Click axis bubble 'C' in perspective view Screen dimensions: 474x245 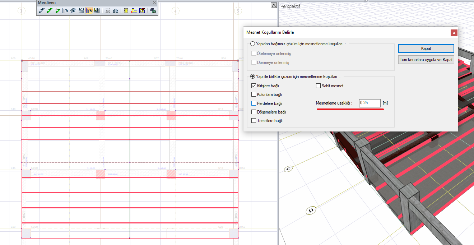[x=288, y=169]
